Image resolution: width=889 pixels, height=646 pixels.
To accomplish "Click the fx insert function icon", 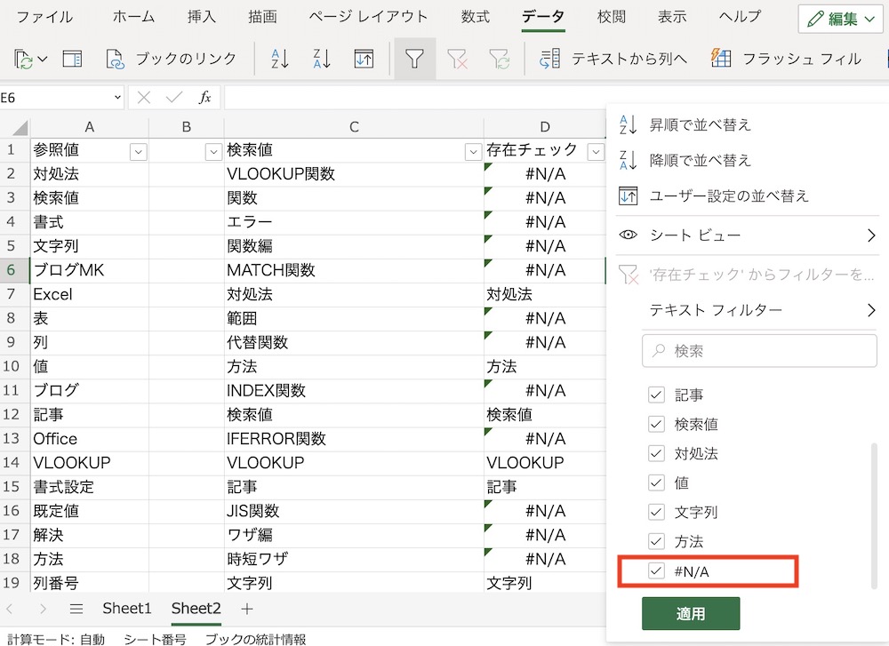I will [204, 98].
